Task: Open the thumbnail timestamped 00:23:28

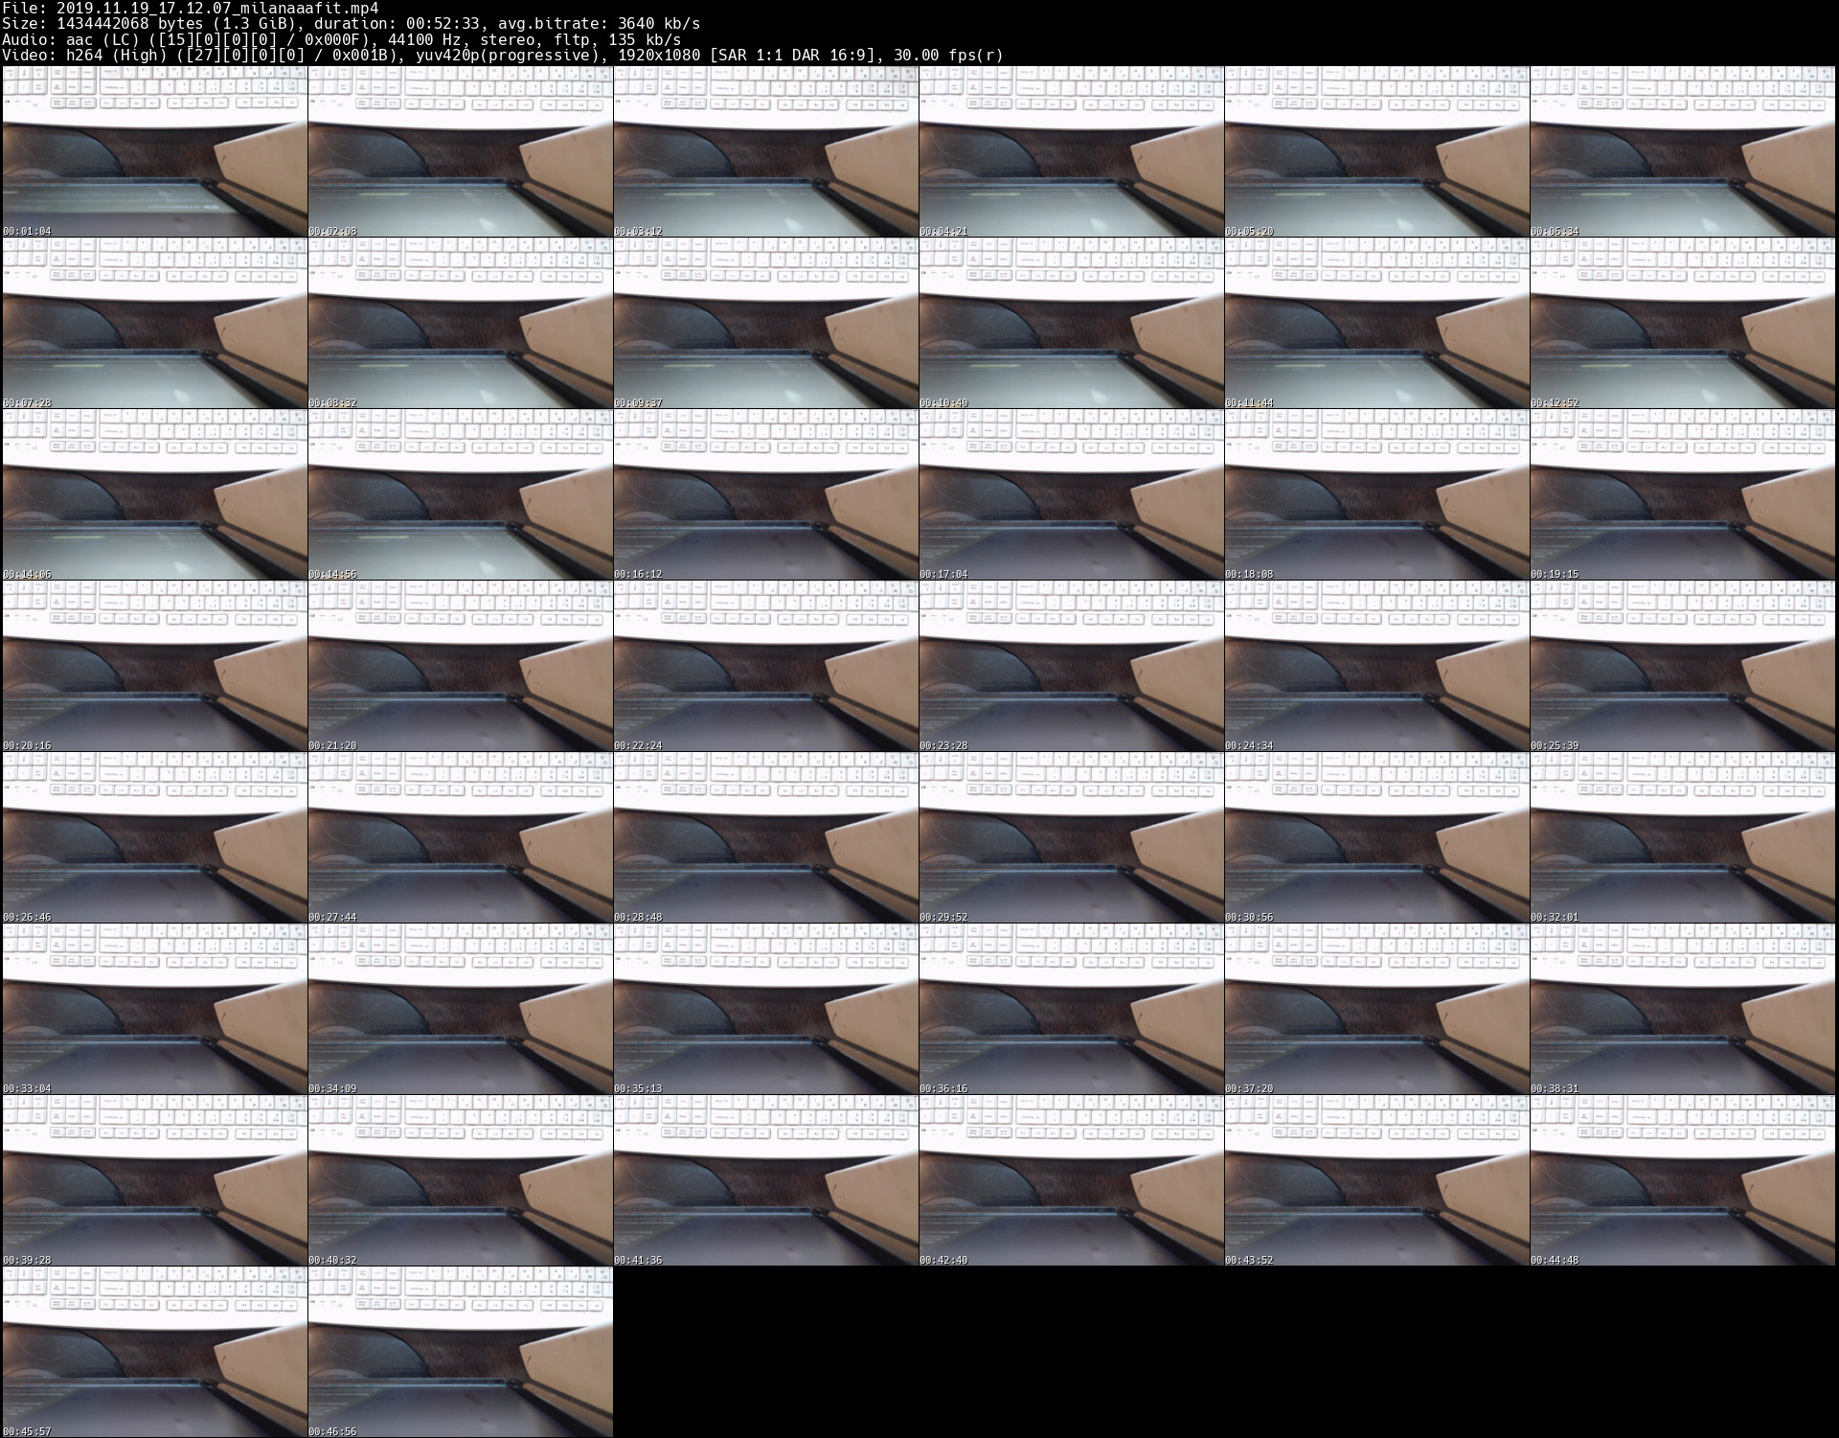Action: pos(1071,666)
